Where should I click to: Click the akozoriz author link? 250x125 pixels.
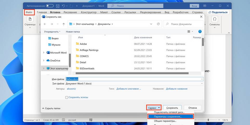[71, 89]
